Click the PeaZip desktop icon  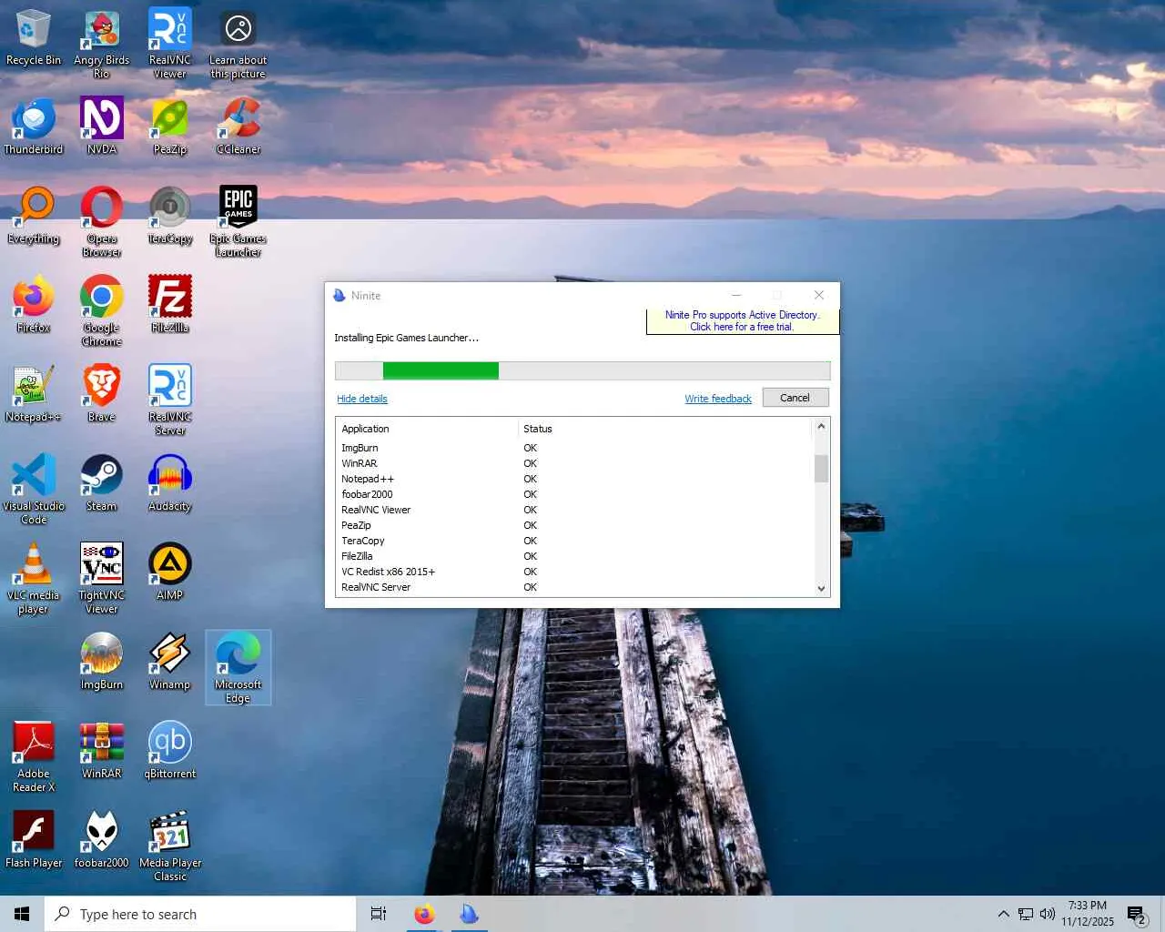[x=170, y=127]
